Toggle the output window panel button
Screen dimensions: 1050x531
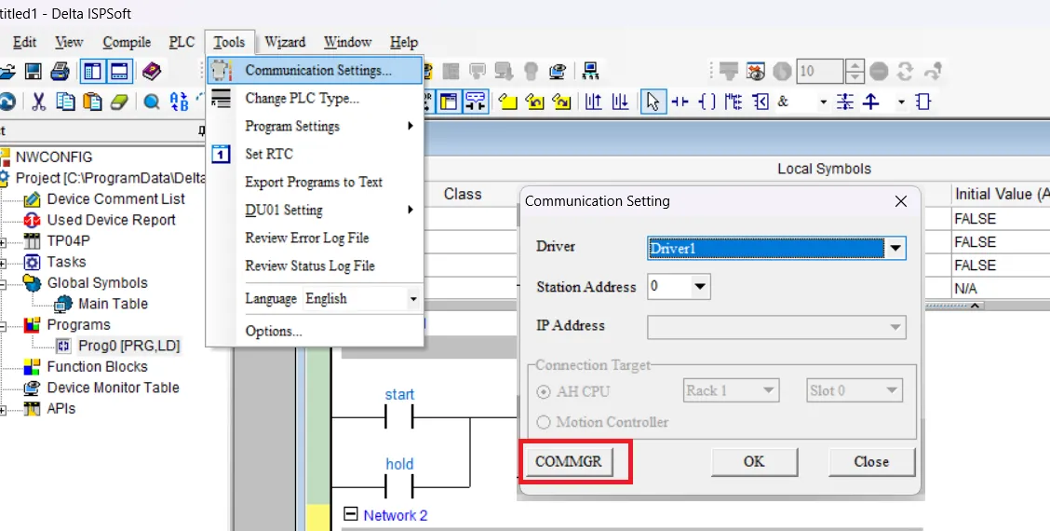tap(119, 71)
